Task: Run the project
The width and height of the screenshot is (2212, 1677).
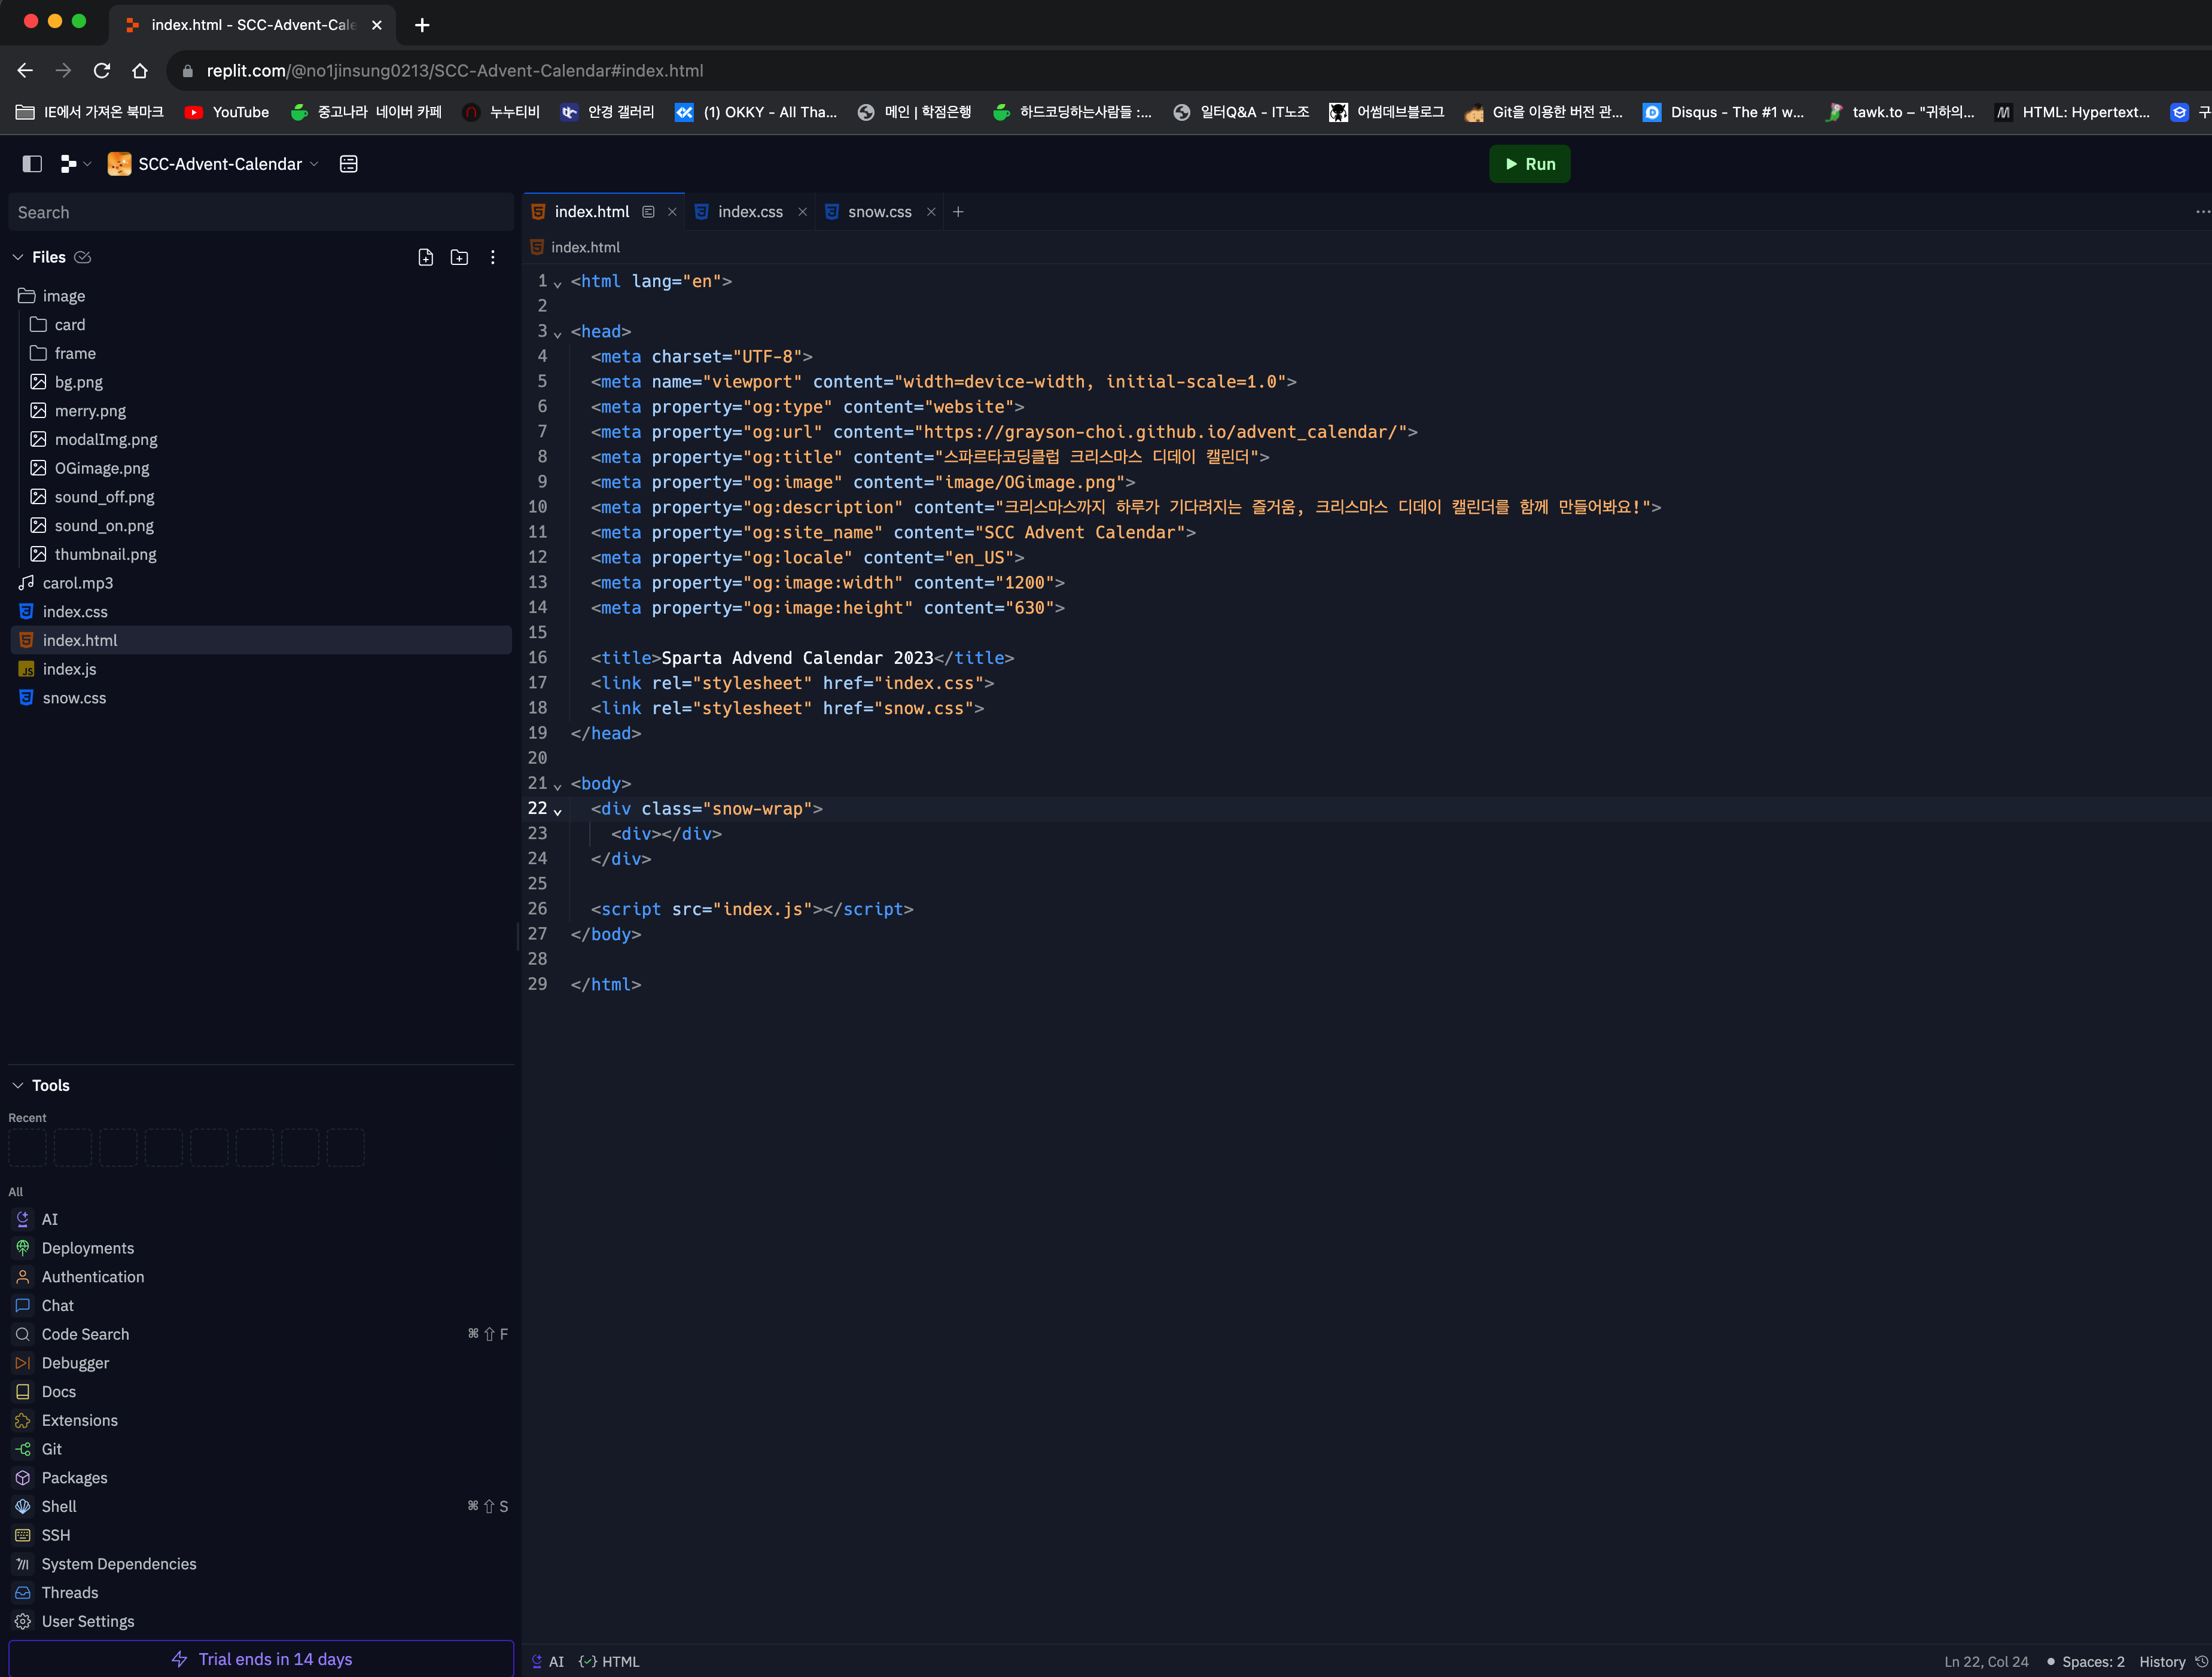Action: tap(1529, 164)
